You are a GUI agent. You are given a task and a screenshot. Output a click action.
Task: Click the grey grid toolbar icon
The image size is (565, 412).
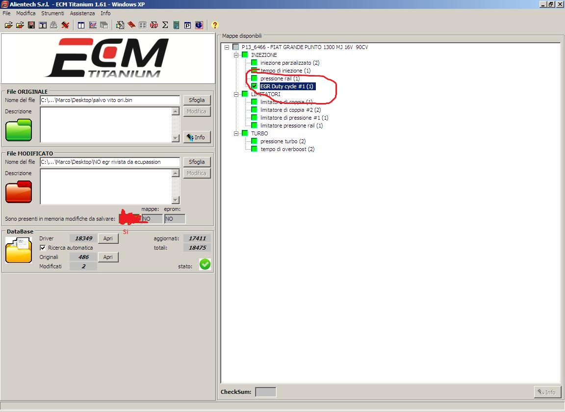pos(143,25)
